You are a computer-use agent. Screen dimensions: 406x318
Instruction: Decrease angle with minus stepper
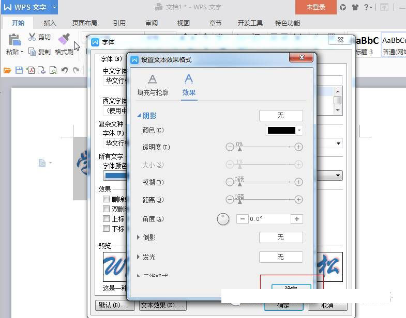[x=243, y=219]
